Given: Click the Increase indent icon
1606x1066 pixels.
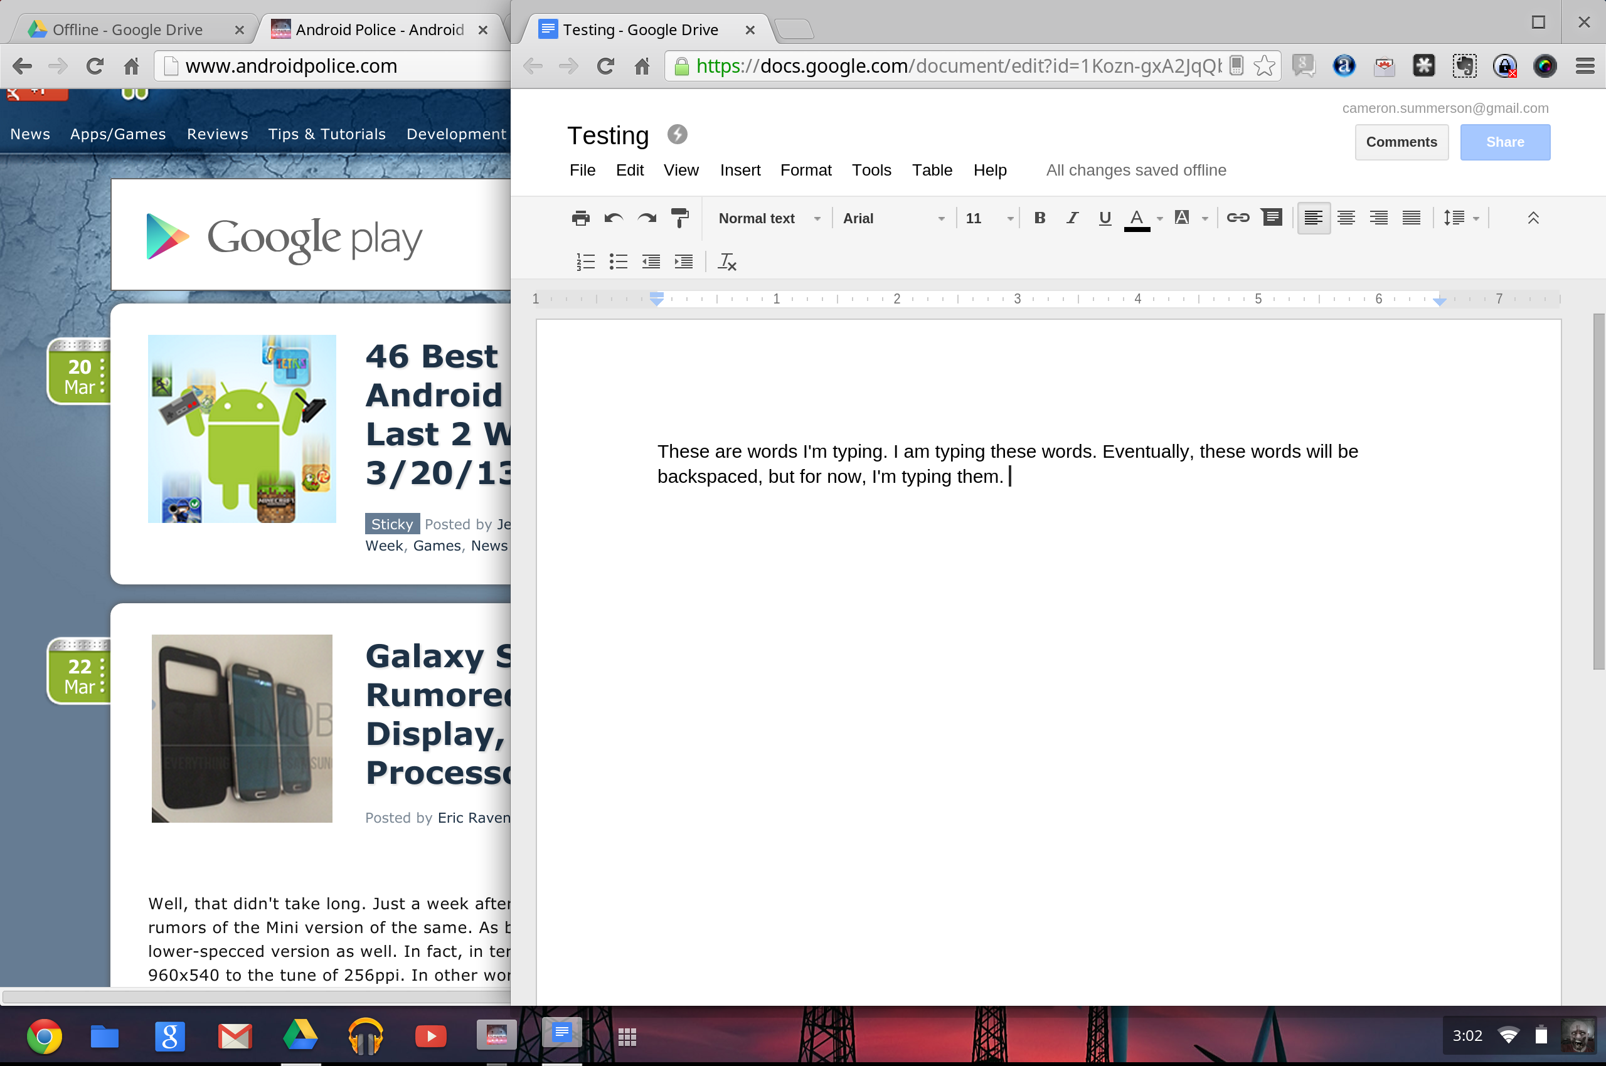Looking at the screenshot, I should pyautogui.click(x=684, y=261).
